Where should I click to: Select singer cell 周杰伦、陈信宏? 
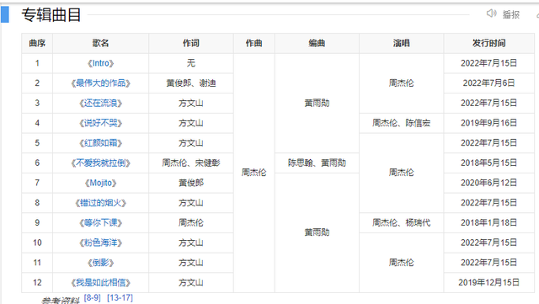click(401, 123)
